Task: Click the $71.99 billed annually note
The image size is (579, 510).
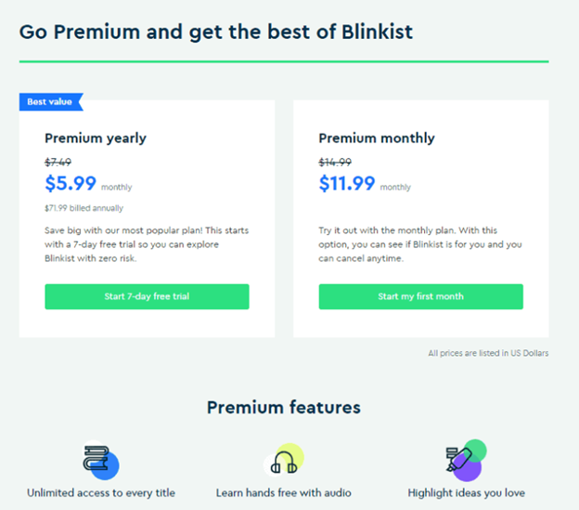Action: pyautogui.click(x=84, y=208)
